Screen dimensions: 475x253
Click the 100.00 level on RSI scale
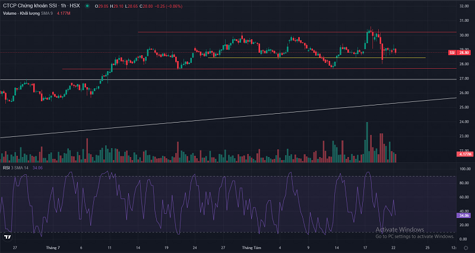click(x=464, y=169)
